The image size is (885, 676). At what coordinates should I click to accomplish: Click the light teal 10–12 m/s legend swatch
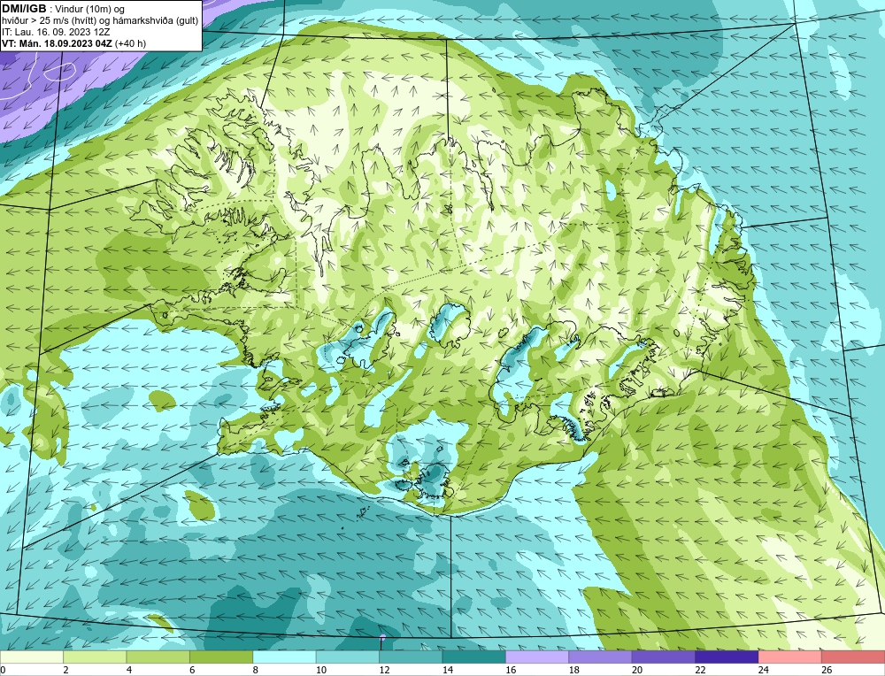pyautogui.click(x=348, y=657)
